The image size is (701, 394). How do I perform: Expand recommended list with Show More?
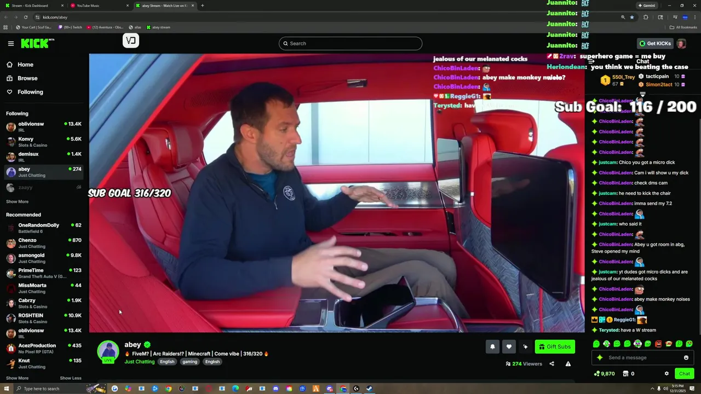[17, 378]
